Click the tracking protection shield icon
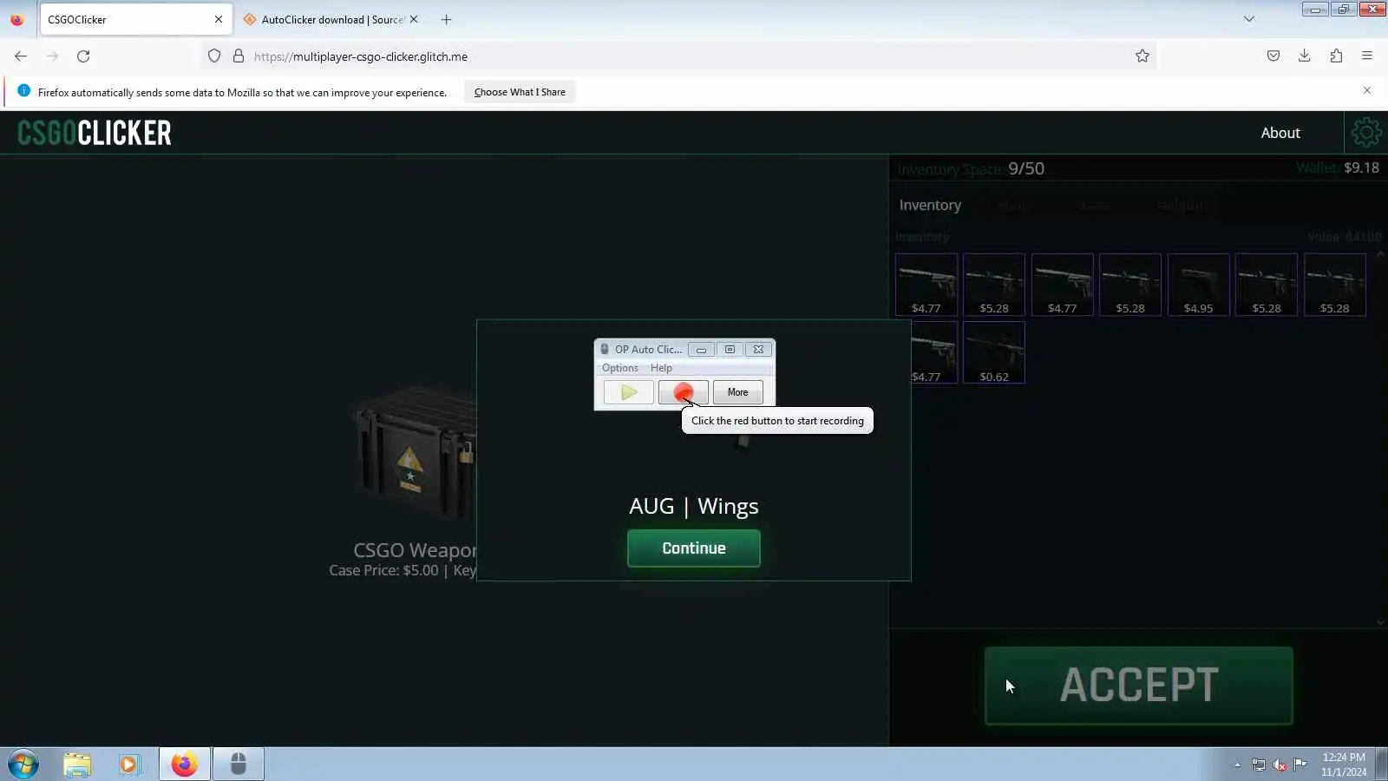 click(214, 56)
